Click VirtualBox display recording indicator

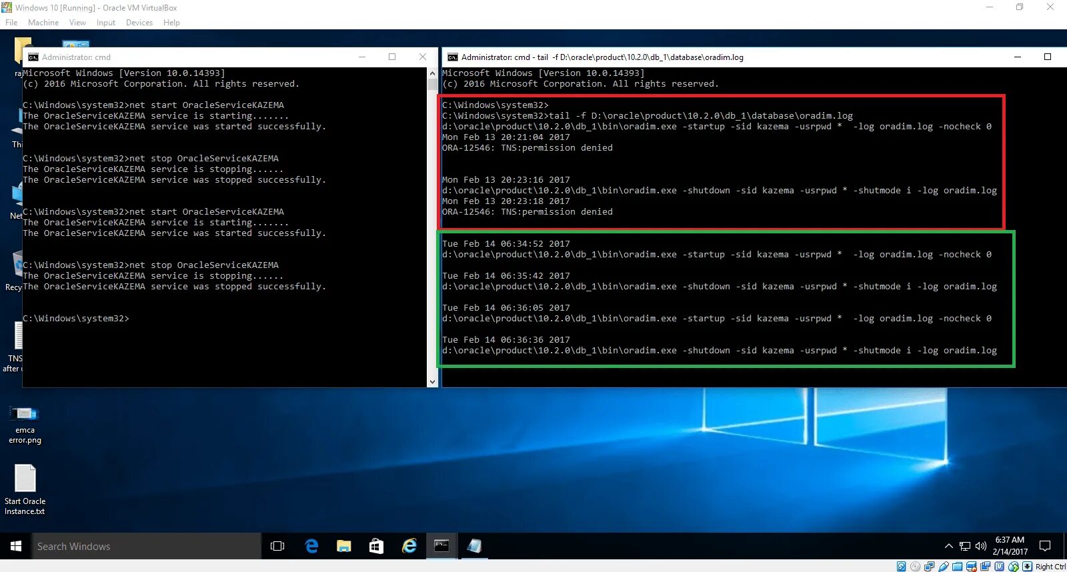click(972, 567)
